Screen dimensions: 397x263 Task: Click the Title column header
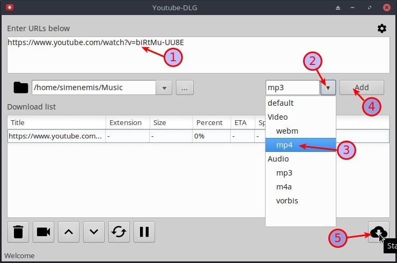pos(57,122)
